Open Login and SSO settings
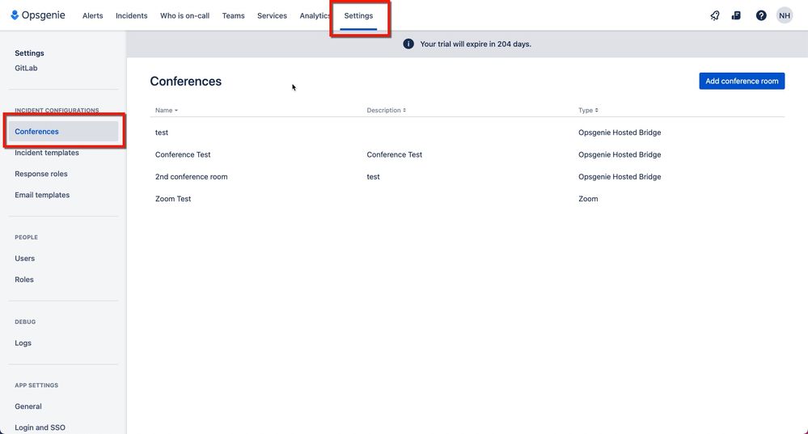The height and width of the screenshot is (434, 808). (x=40, y=428)
